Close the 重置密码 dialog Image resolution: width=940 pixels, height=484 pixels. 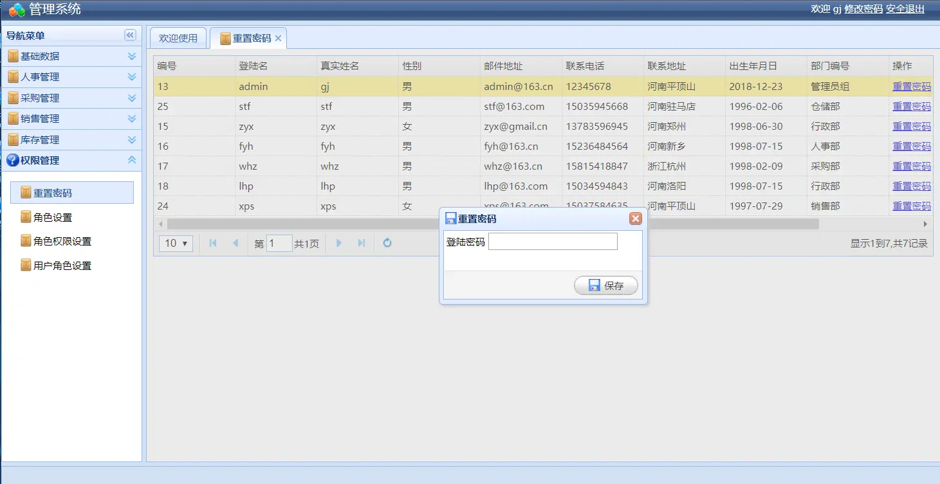(x=636, y=219)
